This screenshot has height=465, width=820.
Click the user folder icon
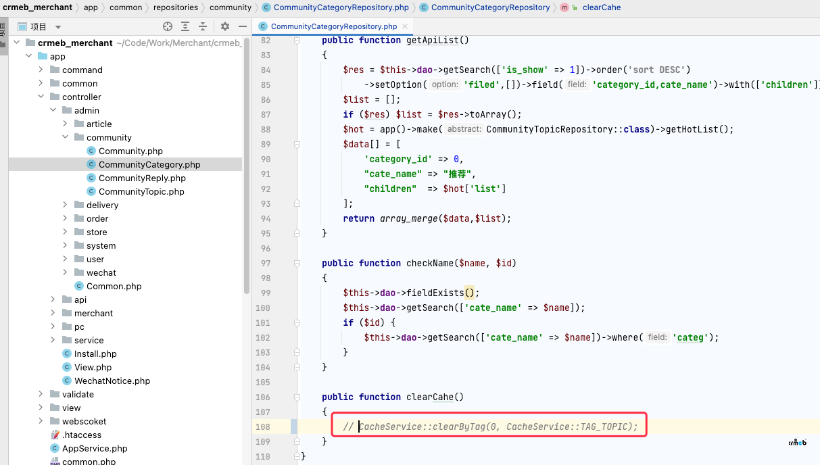pyautogui.click(x=79, y=259)
